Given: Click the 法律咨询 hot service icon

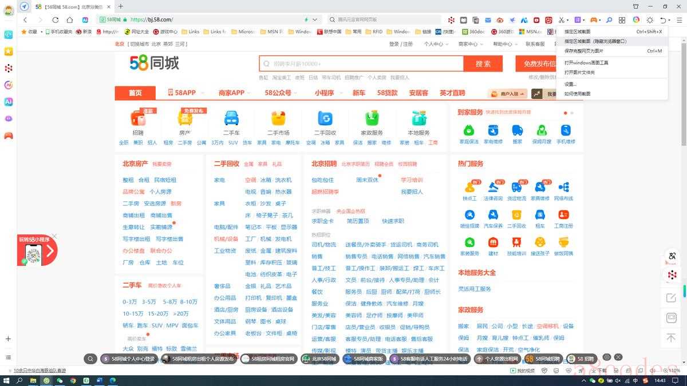Looking at the screenshot, I should [x=493, y=186].
